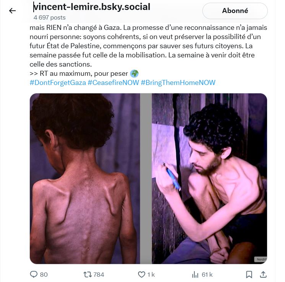The width and height of the screenshot is (285, 282).
Task: Open view analytics bar chart icon
Action: (x=195, y=274)
